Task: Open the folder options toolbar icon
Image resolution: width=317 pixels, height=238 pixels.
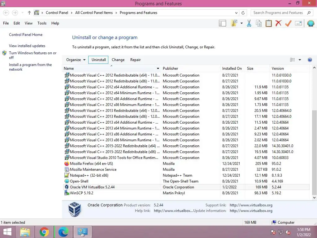Action: click(234, 23)
